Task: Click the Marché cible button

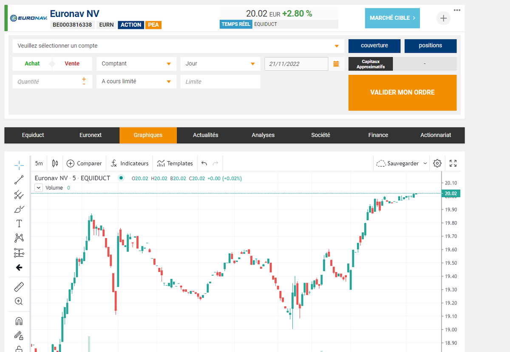Action: 392,18
